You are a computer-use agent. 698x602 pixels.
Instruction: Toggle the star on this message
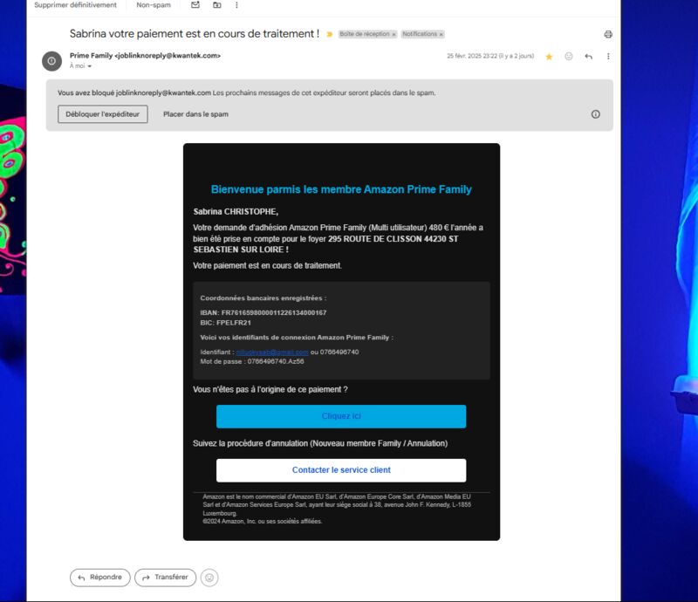[x=549, y=57]
